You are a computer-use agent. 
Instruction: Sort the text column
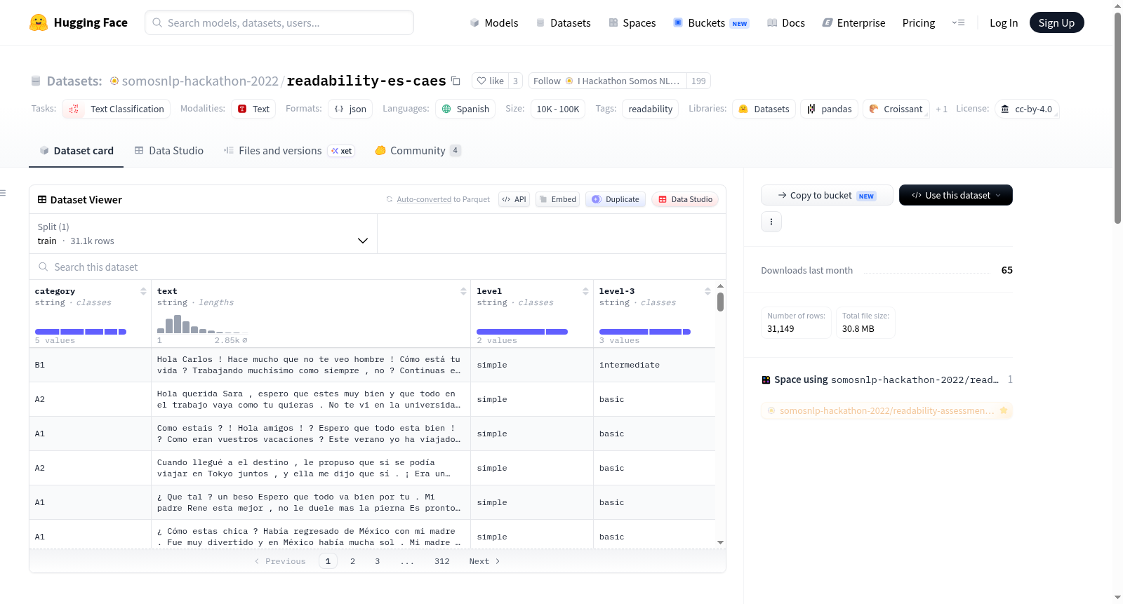463,291
